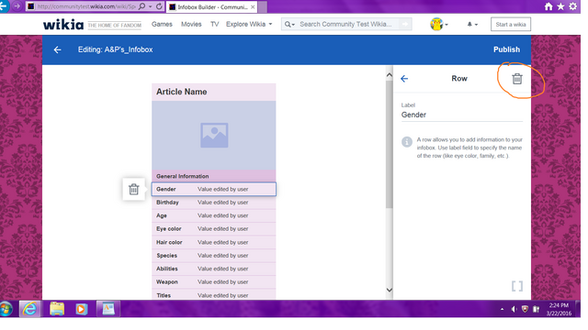
Task: Open the Movies menu item
Action: tap(191, 25)
